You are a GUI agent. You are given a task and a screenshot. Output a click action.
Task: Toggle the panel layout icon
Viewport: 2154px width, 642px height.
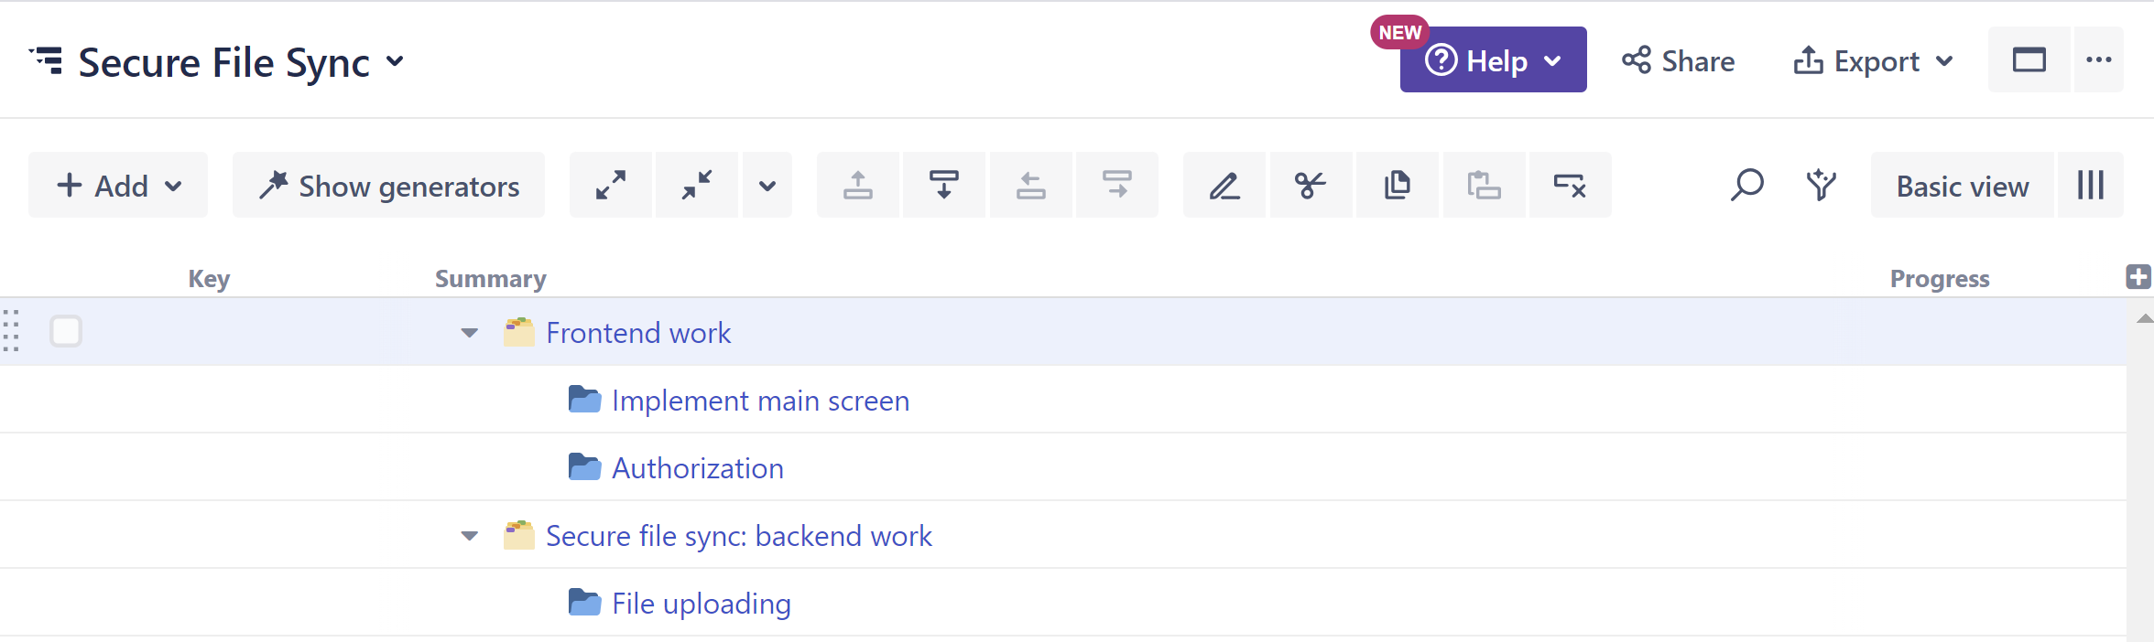pyautogui.click(x=2029, y=60)
